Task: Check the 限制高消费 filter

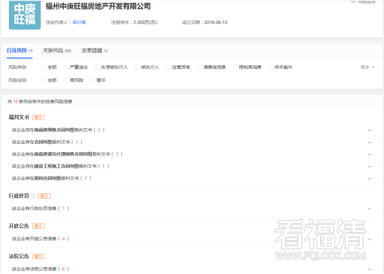Action: tap(235, 67)
